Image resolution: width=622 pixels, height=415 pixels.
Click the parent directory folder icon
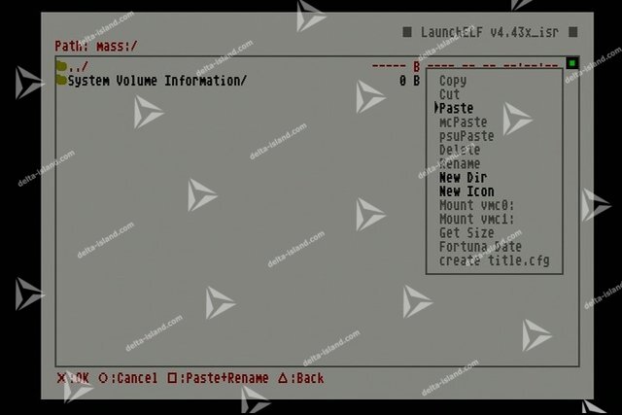(61, 66)
